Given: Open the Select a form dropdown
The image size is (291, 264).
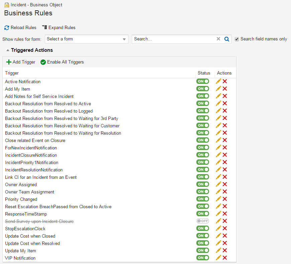Looking at the screenshot, I should point(87,39).
